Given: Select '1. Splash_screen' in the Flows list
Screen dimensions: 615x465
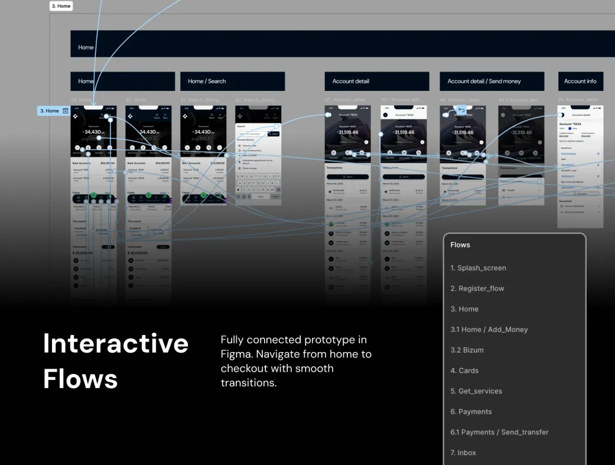Looking at the screenshot, I should pos(478,268).
